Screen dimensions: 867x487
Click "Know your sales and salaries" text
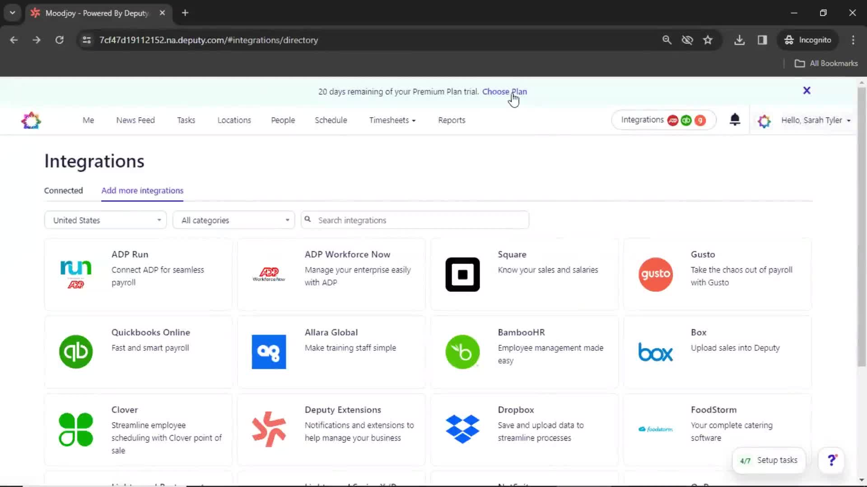click(548, 270)
